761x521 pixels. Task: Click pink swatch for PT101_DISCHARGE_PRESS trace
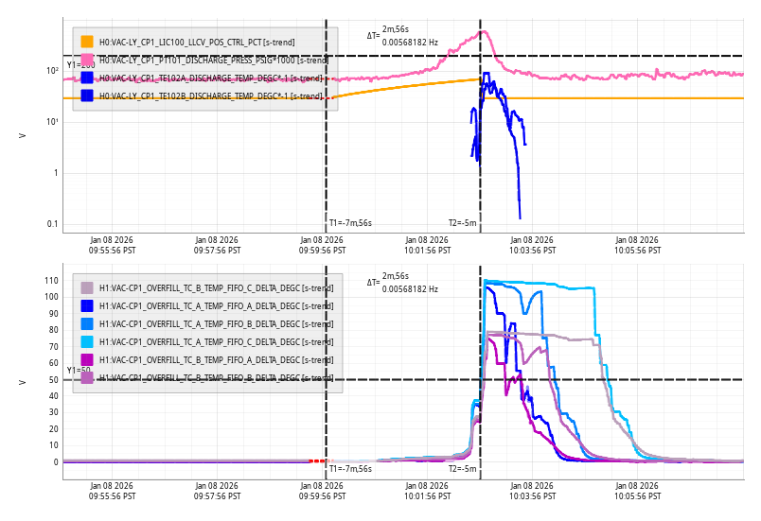click(x=87, y=60)
